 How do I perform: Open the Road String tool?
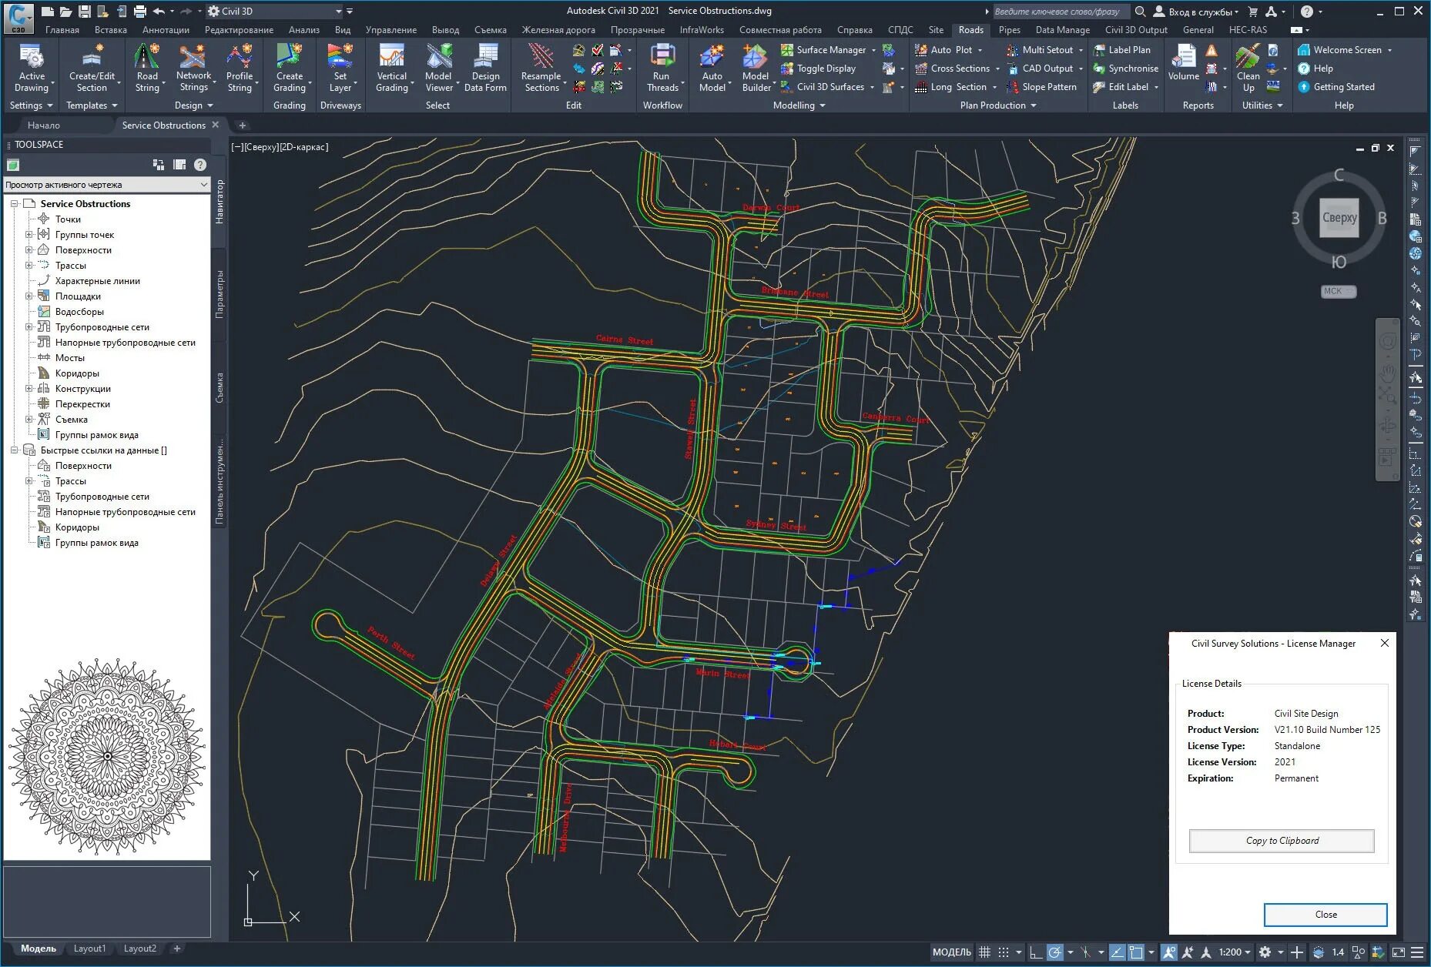147,68
